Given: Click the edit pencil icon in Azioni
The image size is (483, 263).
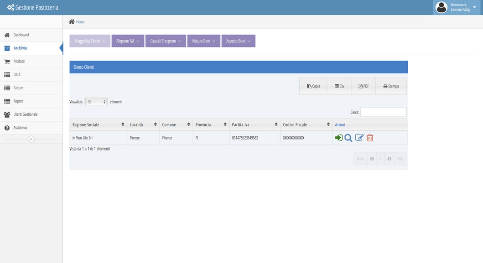Looking at the screenshot, I should (359, 138).
